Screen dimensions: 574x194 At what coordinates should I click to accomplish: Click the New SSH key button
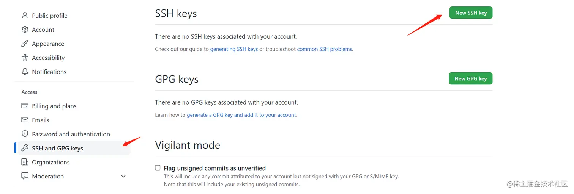tap(471, 13)
